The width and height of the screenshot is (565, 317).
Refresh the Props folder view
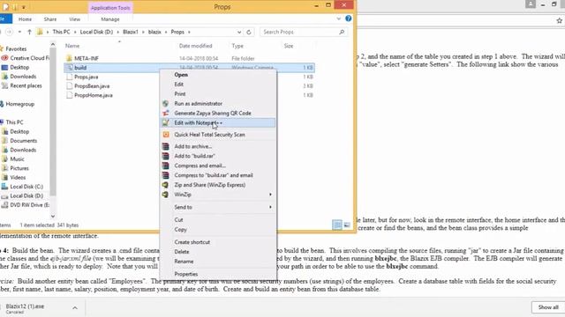pos(249,32)
